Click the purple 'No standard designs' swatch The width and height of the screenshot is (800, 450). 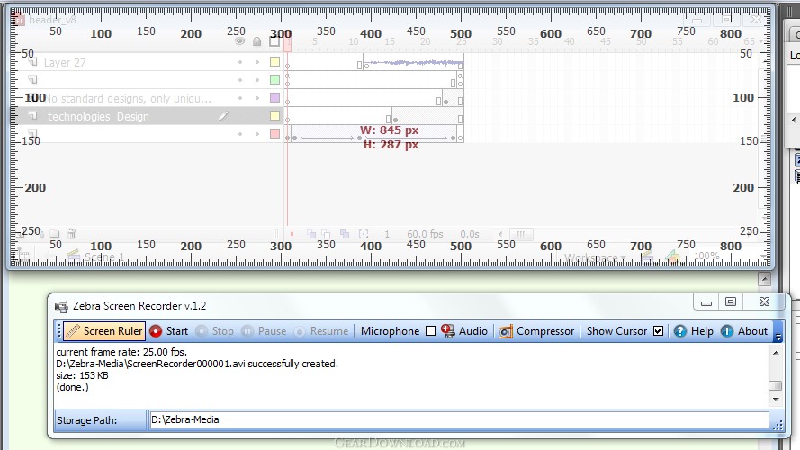pos(274,97)
